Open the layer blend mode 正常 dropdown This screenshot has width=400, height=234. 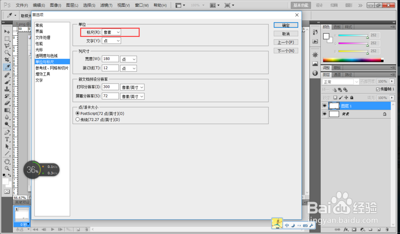(340, 82)
